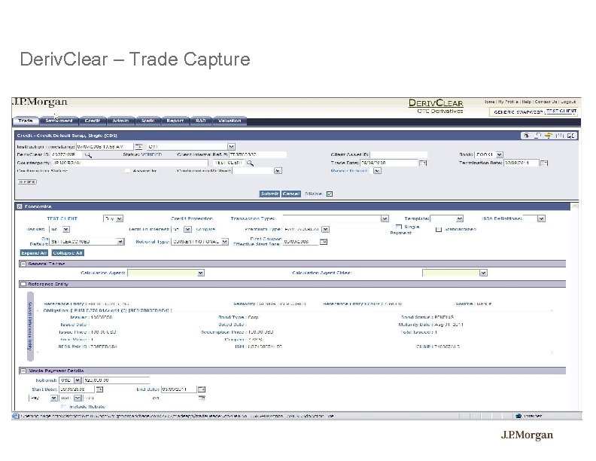The height and width of the screenshot is (461, 596).
Task: Toggle the Nettable checkbox
Action: (330, 194)
